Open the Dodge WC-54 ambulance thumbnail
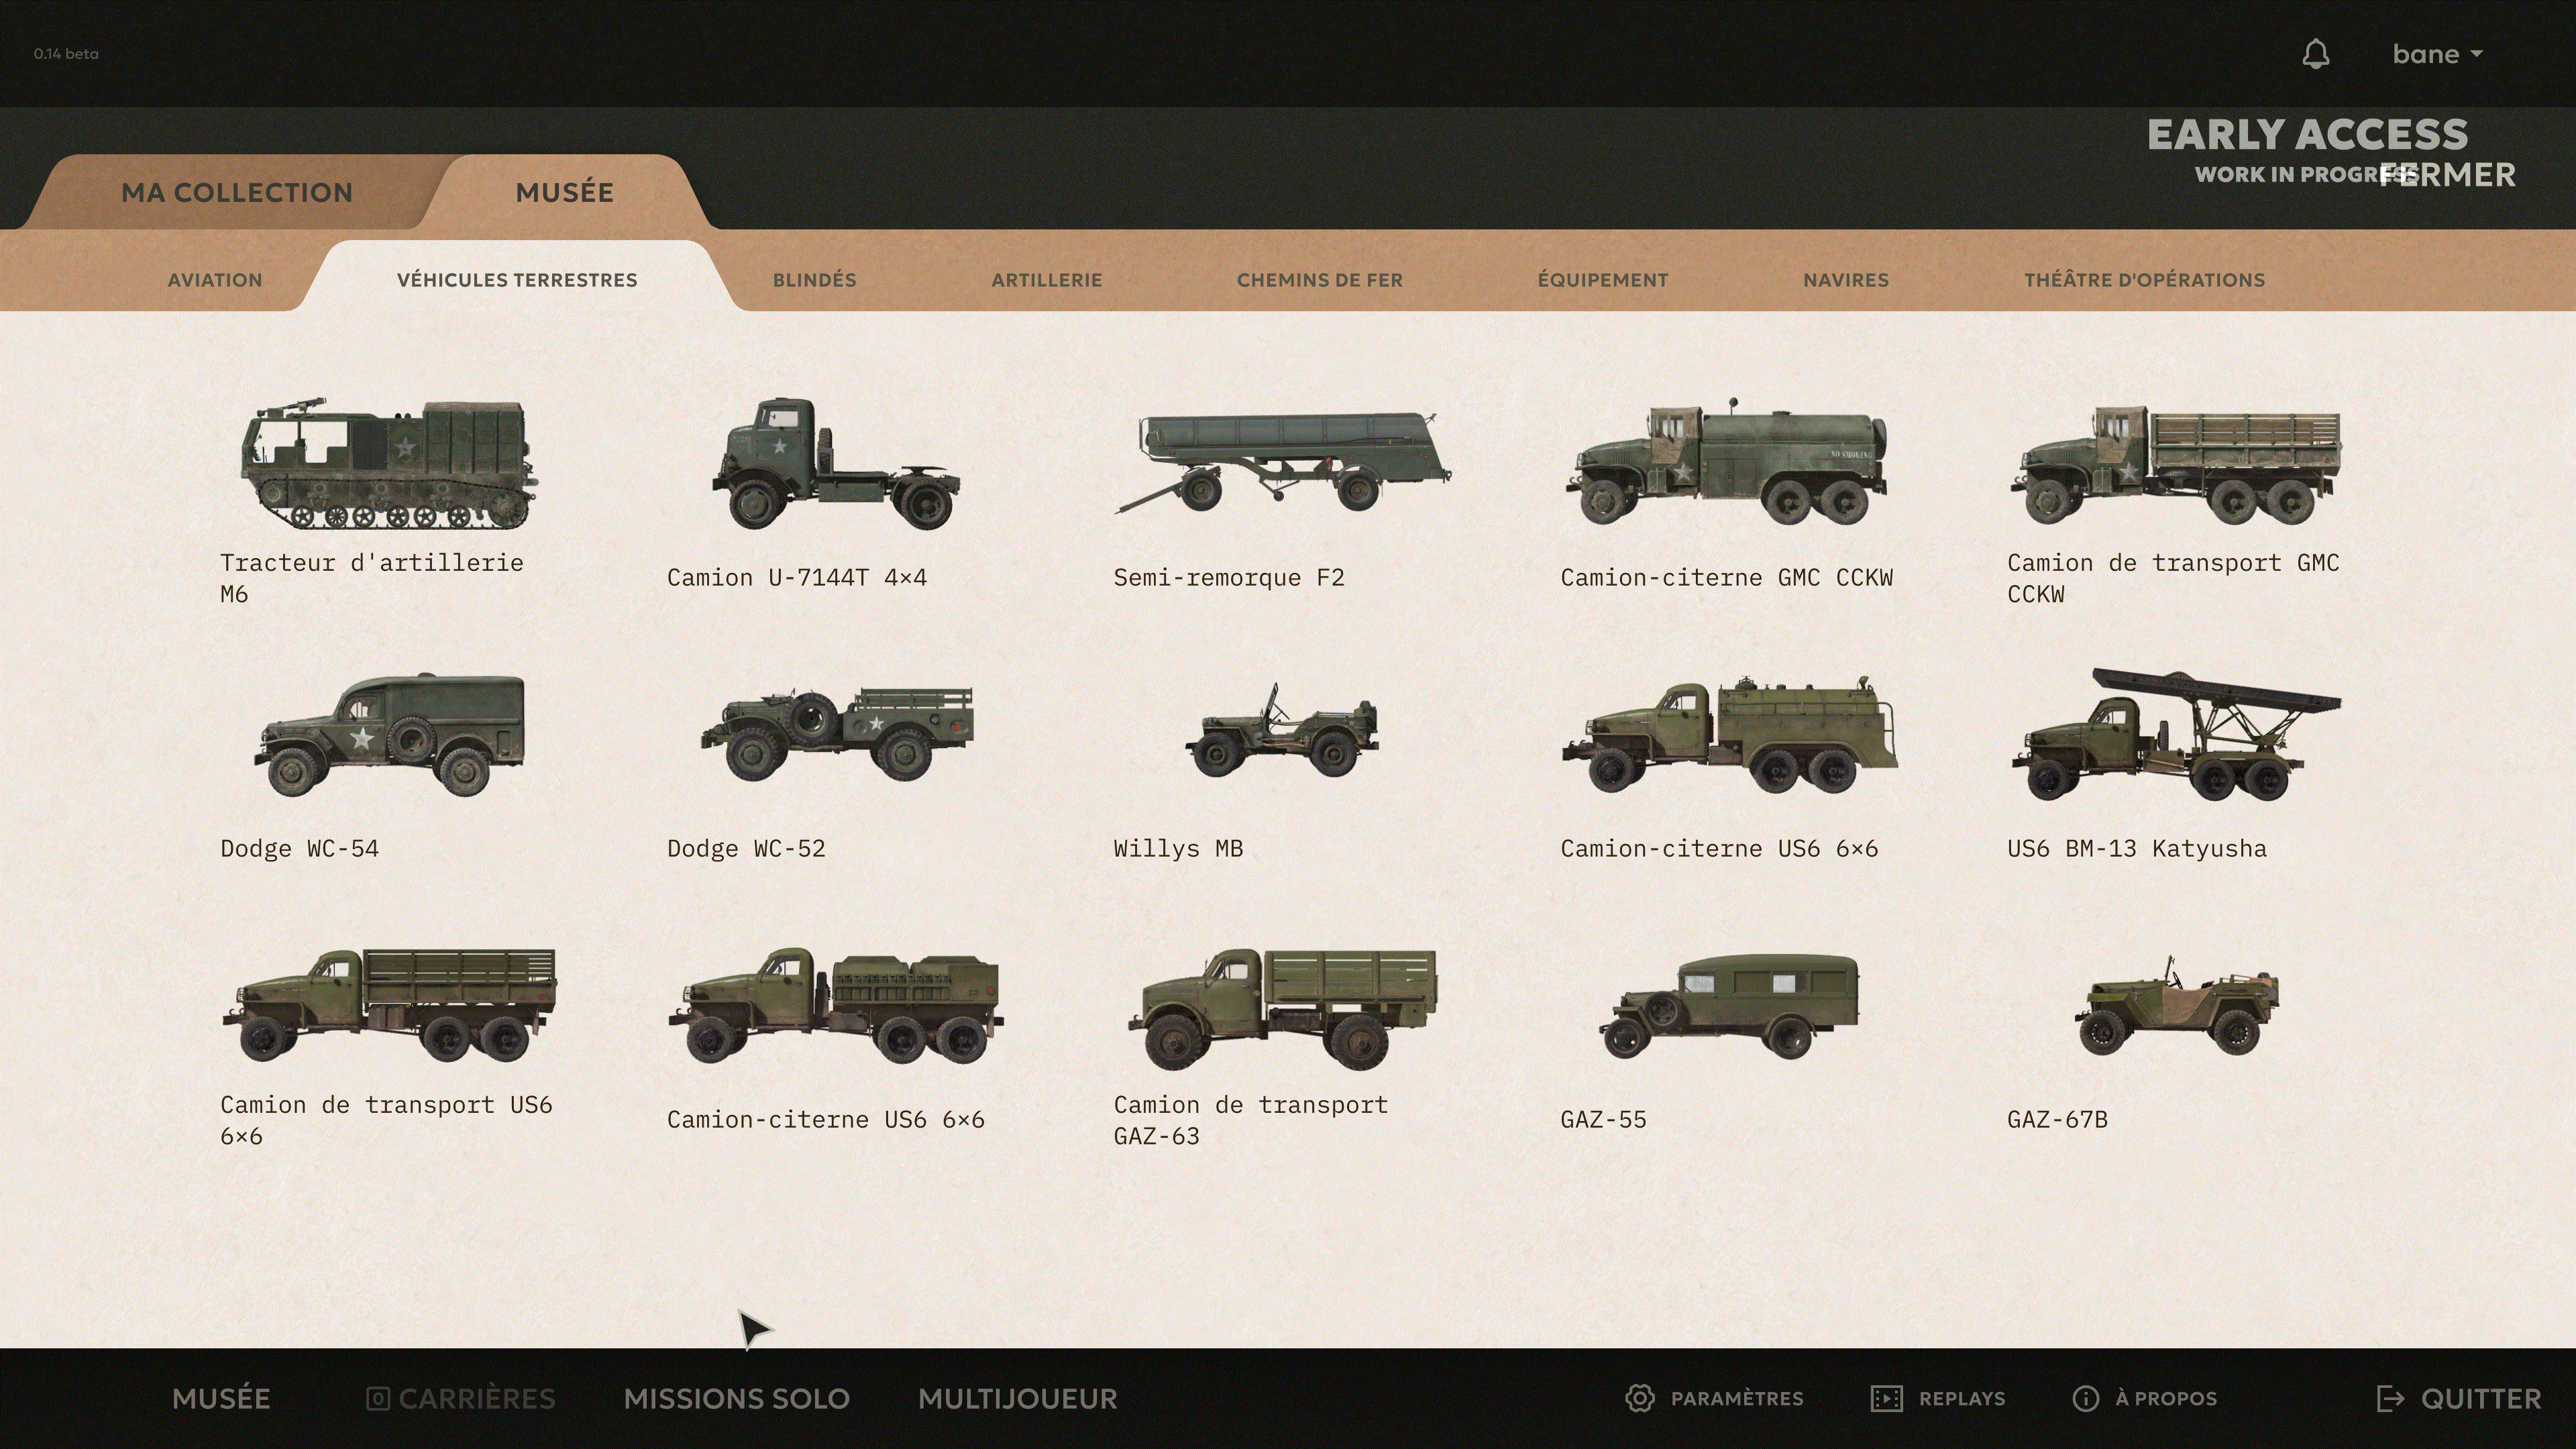The width and height of the screenshot is (2576, 1449). coord(389,734)
